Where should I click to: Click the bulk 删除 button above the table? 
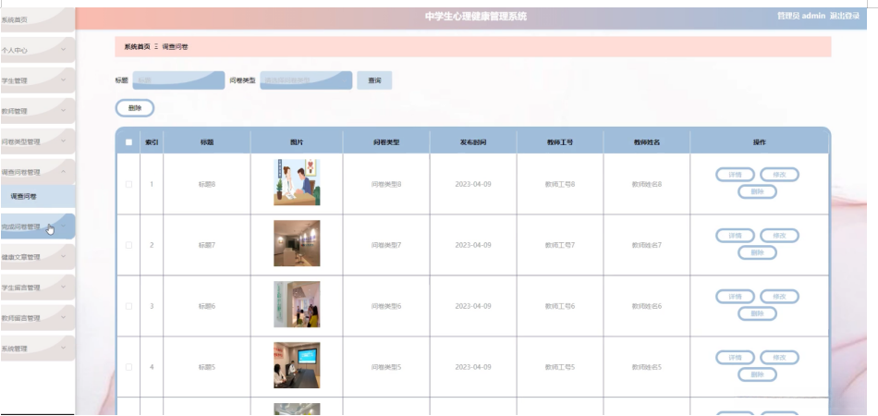[x=135, y=108]
